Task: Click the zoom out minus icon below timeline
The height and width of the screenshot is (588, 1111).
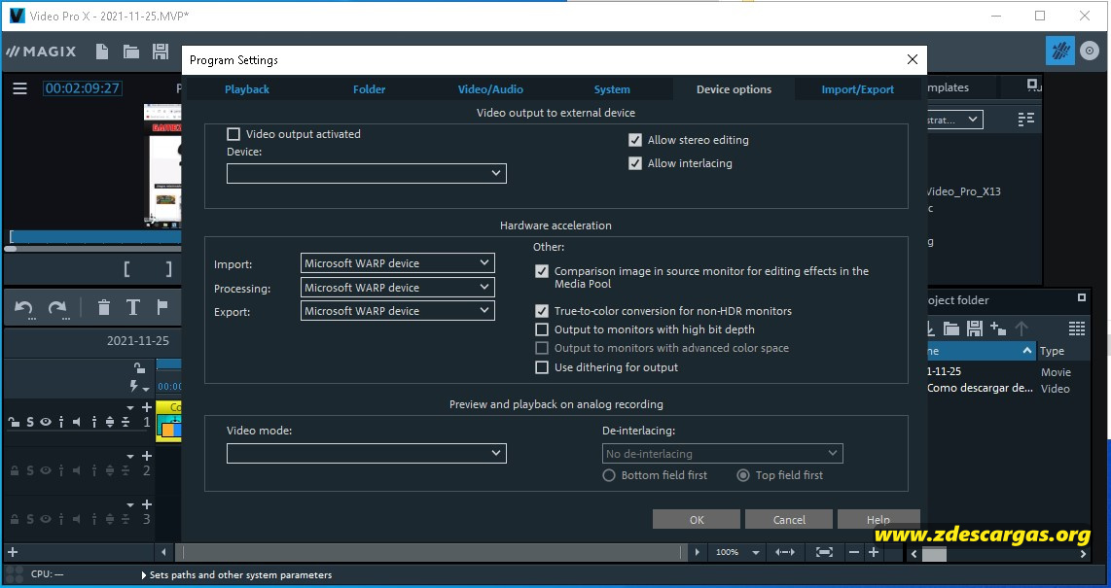Action: 854,552
